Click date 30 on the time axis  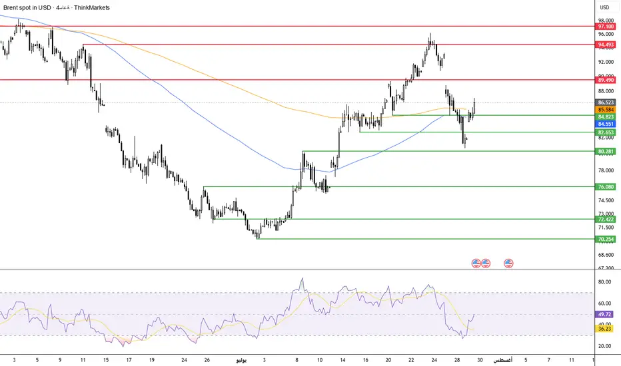[480, 360]
